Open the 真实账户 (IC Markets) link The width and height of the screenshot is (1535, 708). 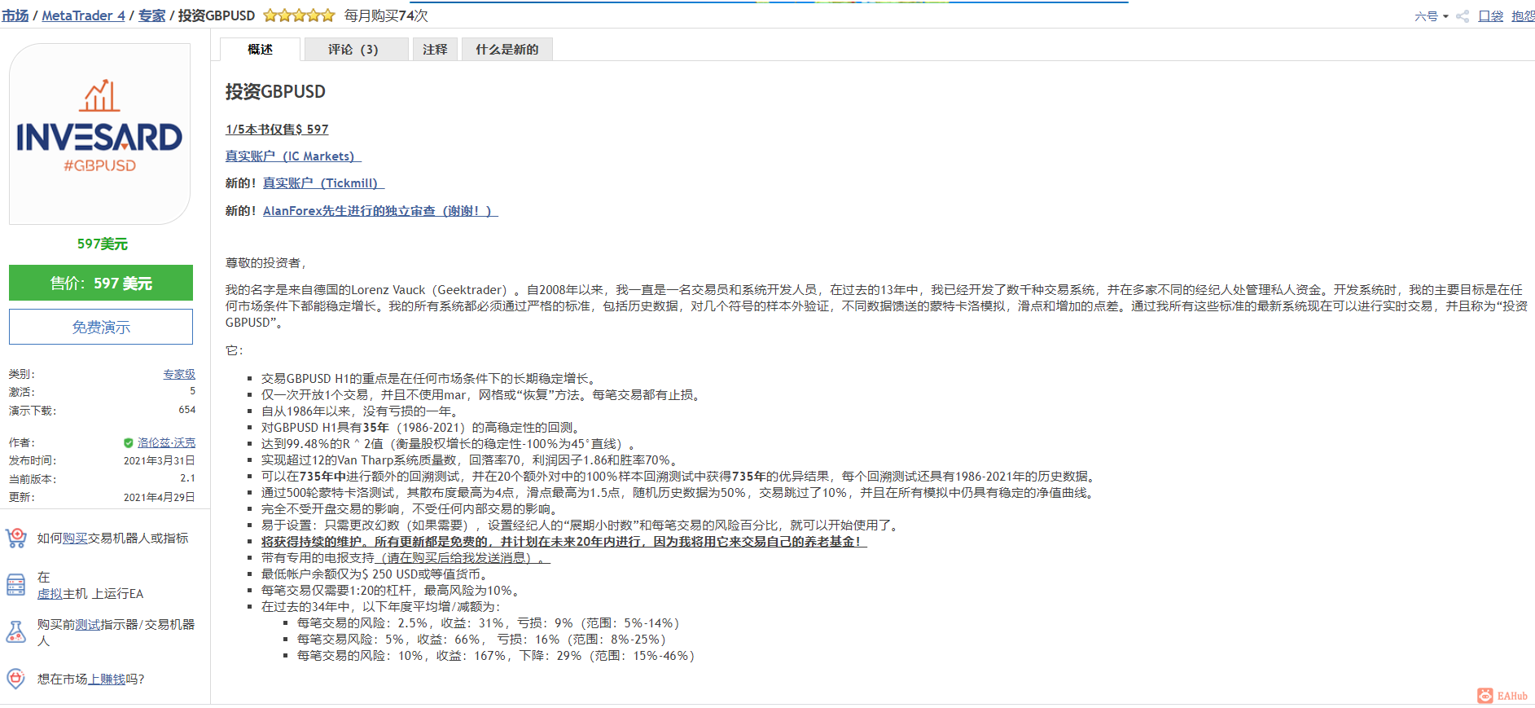[x=293, y=156]
